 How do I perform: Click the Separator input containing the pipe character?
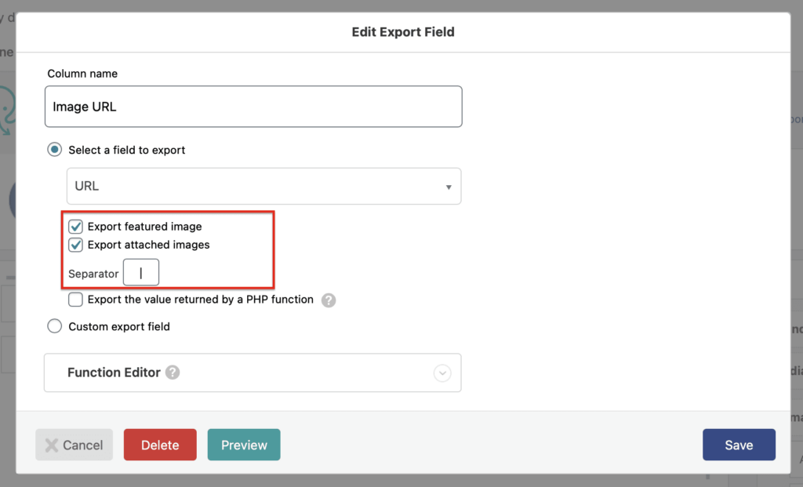point(141,272)
